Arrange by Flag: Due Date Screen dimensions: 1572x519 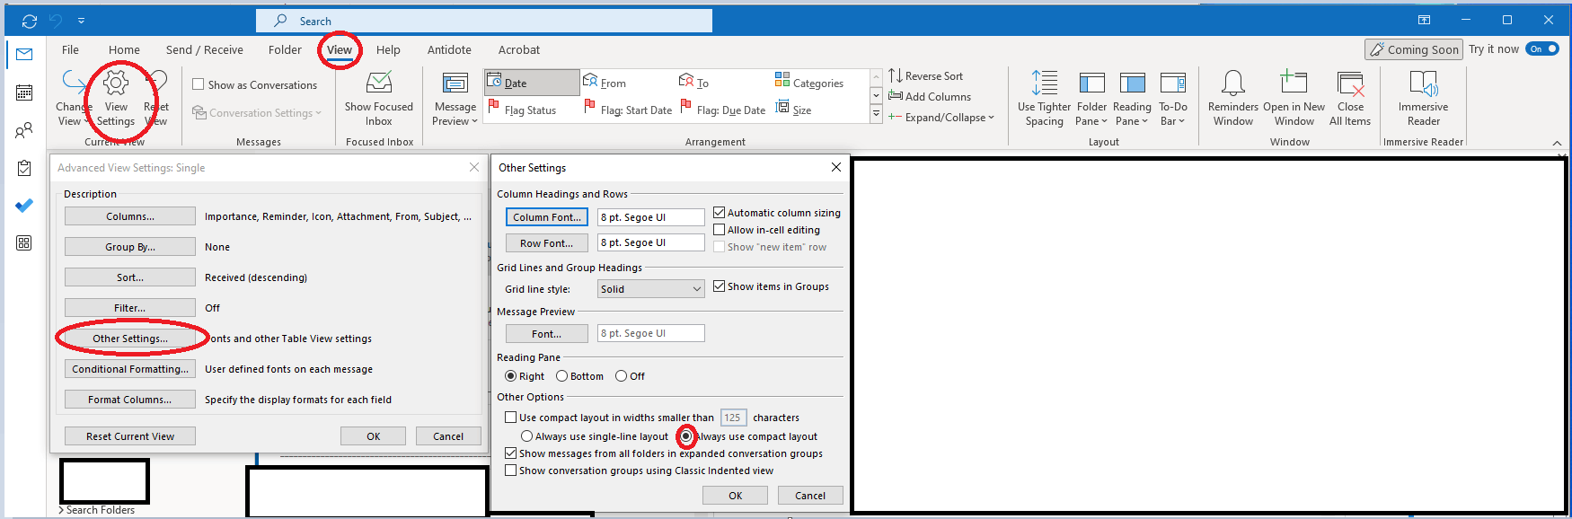[x=723, y=110]
